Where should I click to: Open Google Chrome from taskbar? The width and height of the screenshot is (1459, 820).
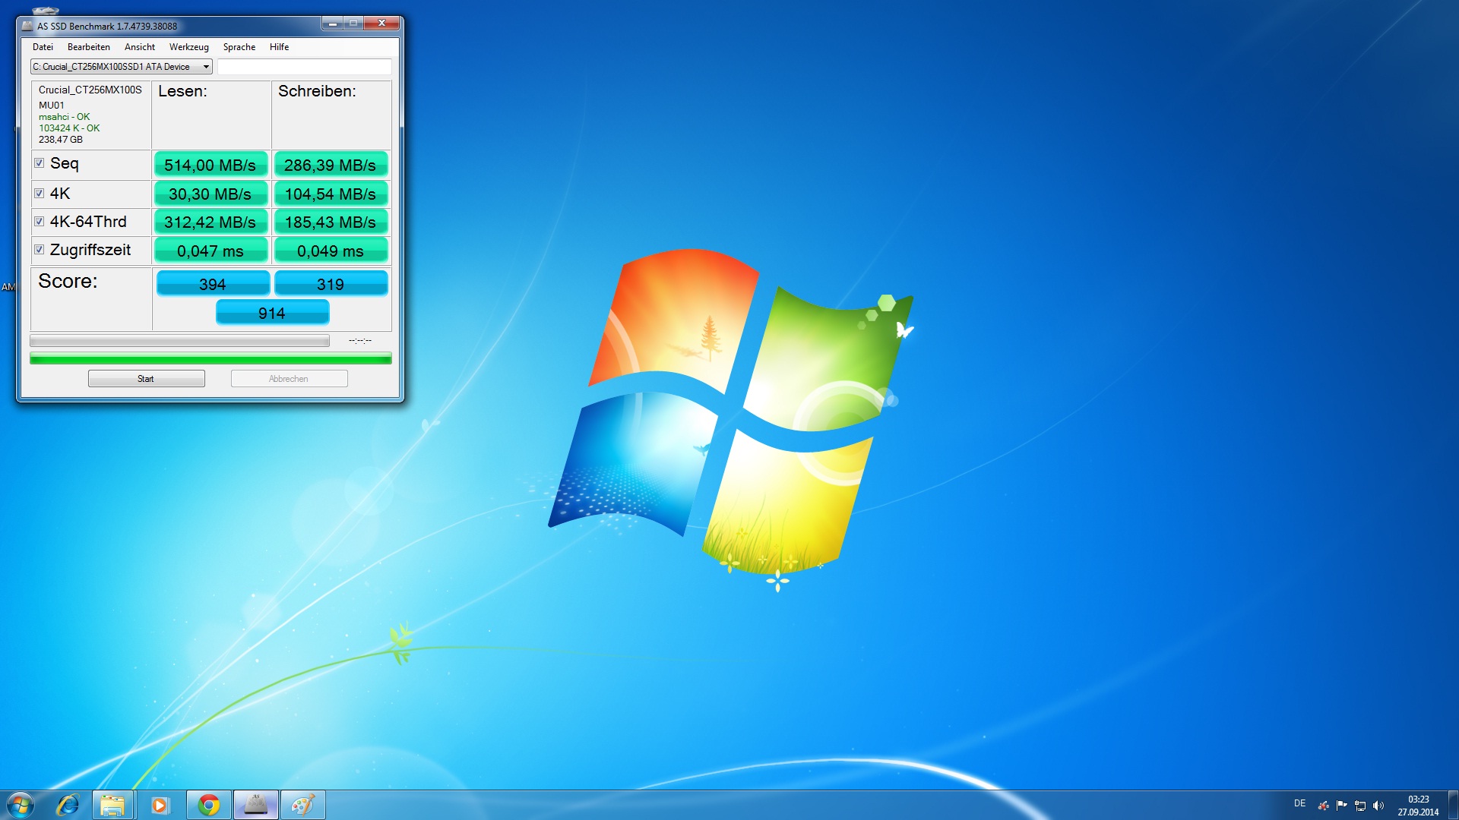[208, 805]
